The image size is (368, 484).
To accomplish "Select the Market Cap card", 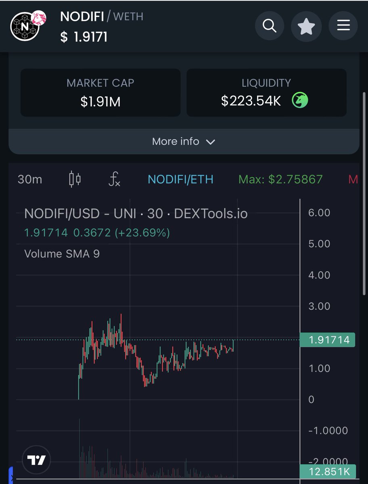I will pos(100,93).
